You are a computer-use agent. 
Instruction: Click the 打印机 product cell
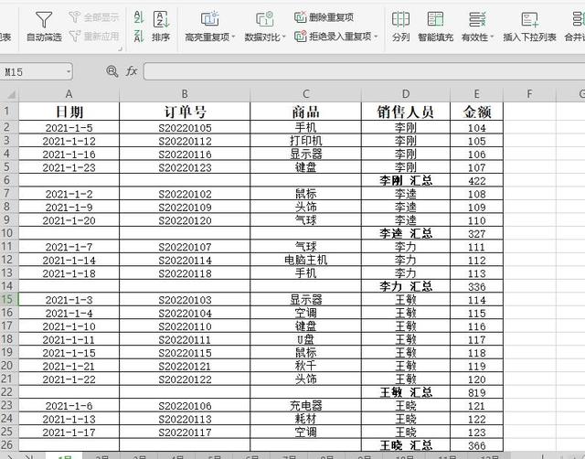[305, 141]
